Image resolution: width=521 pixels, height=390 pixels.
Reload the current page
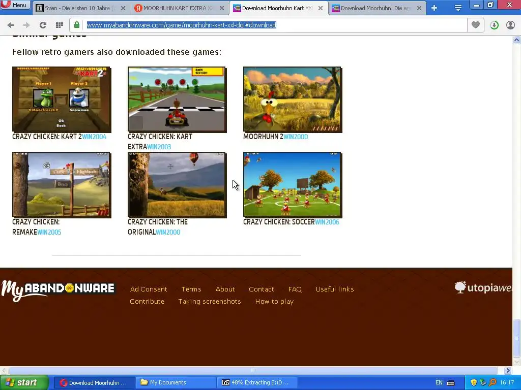[43, 25]
